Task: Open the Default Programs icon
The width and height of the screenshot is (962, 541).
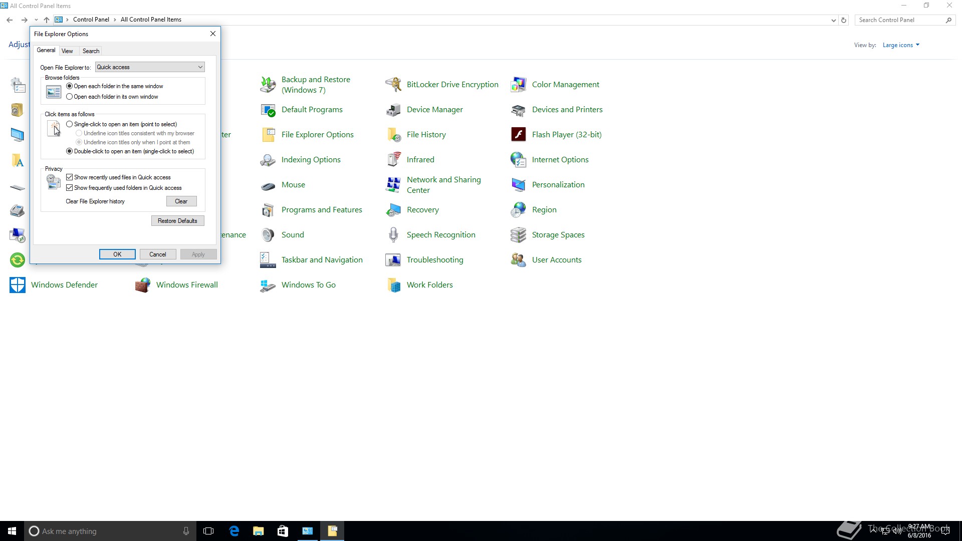Action: [x=268, y=110]
